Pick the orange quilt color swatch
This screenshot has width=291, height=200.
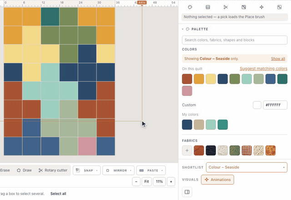click(199, 79)
